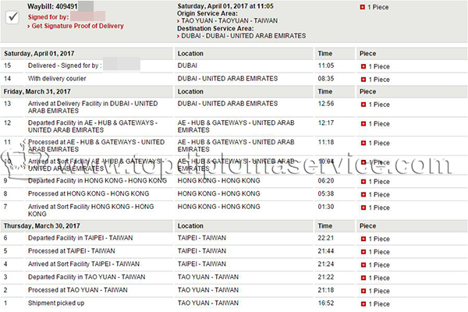Image resolution: width=468 pixels, height=312 pixels.
Task: Open Get Signature Proof of Delivery link
Action: tap(77, 26)
